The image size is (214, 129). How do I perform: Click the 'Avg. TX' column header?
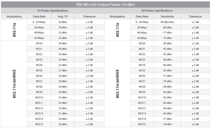click(63, 16)
